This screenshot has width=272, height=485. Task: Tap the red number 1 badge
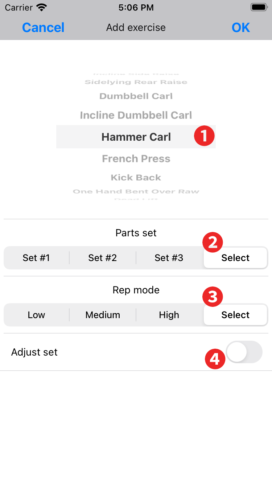204,136
